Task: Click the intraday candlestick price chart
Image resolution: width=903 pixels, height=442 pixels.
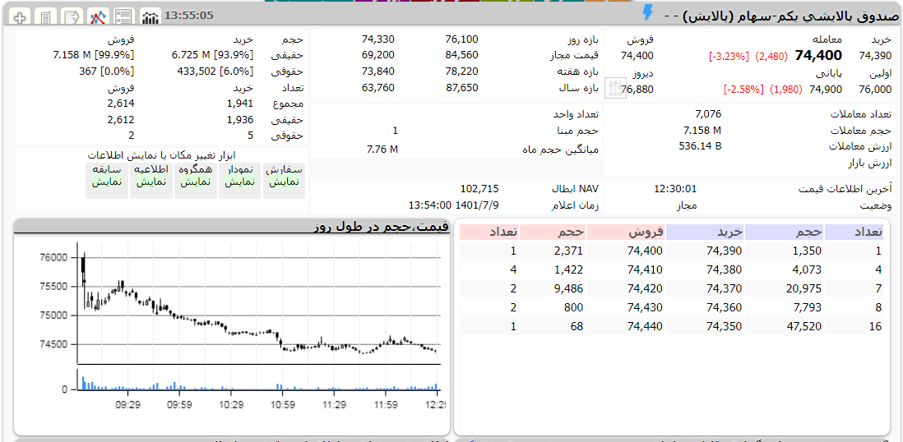Action: click(259, 304)
